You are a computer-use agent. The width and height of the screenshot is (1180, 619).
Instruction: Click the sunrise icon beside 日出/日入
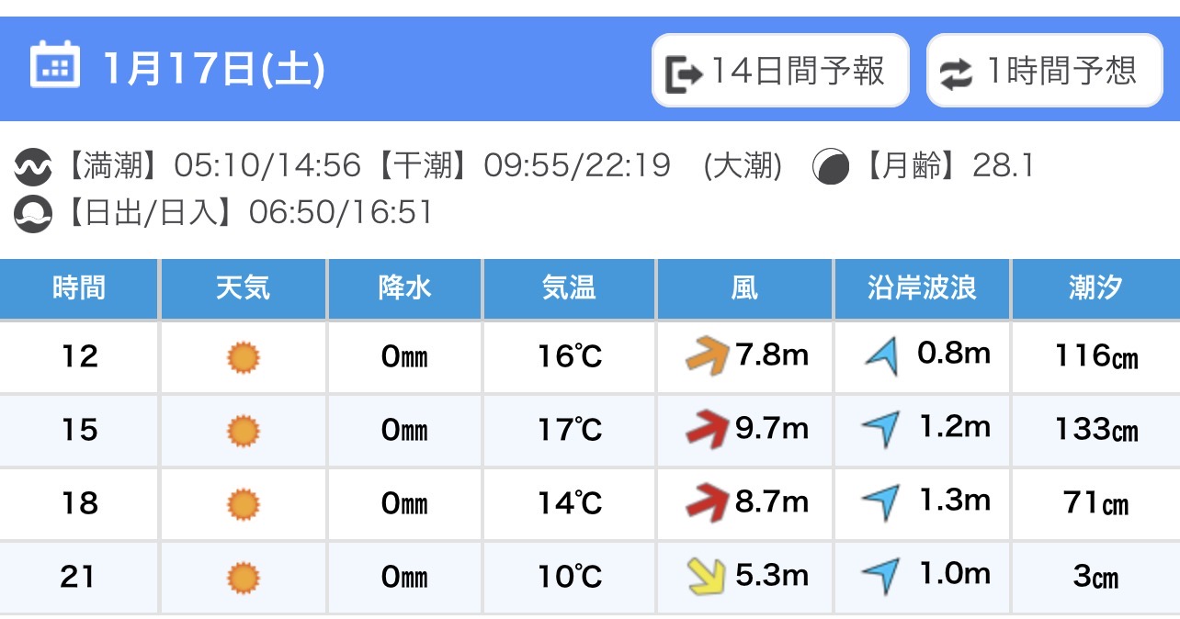[x=33, y=215]
